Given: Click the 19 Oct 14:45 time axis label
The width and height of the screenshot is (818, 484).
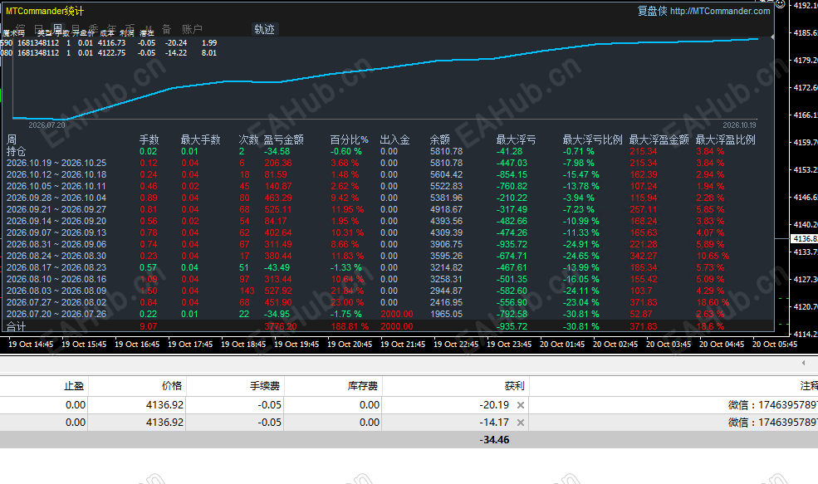Looking at the screenshot, I should (31, 345).
